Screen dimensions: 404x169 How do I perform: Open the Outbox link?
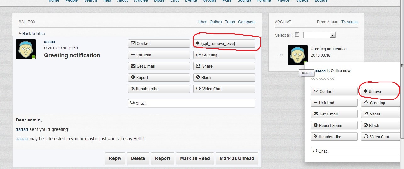[216, 22]
